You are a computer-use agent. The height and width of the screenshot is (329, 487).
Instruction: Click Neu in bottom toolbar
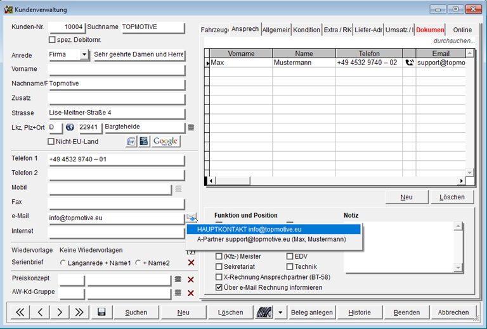pos(183,313)
